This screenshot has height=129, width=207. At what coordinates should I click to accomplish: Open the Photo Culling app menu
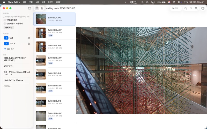[14, 2]
